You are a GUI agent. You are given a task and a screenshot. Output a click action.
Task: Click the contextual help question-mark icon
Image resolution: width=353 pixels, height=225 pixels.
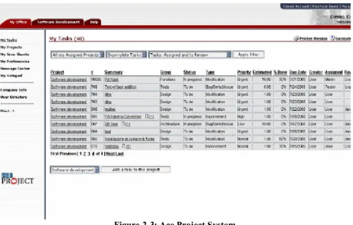click(x=332, y=38)
